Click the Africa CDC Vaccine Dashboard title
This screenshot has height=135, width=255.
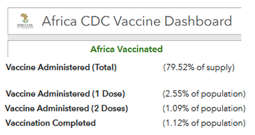[137, 21]
